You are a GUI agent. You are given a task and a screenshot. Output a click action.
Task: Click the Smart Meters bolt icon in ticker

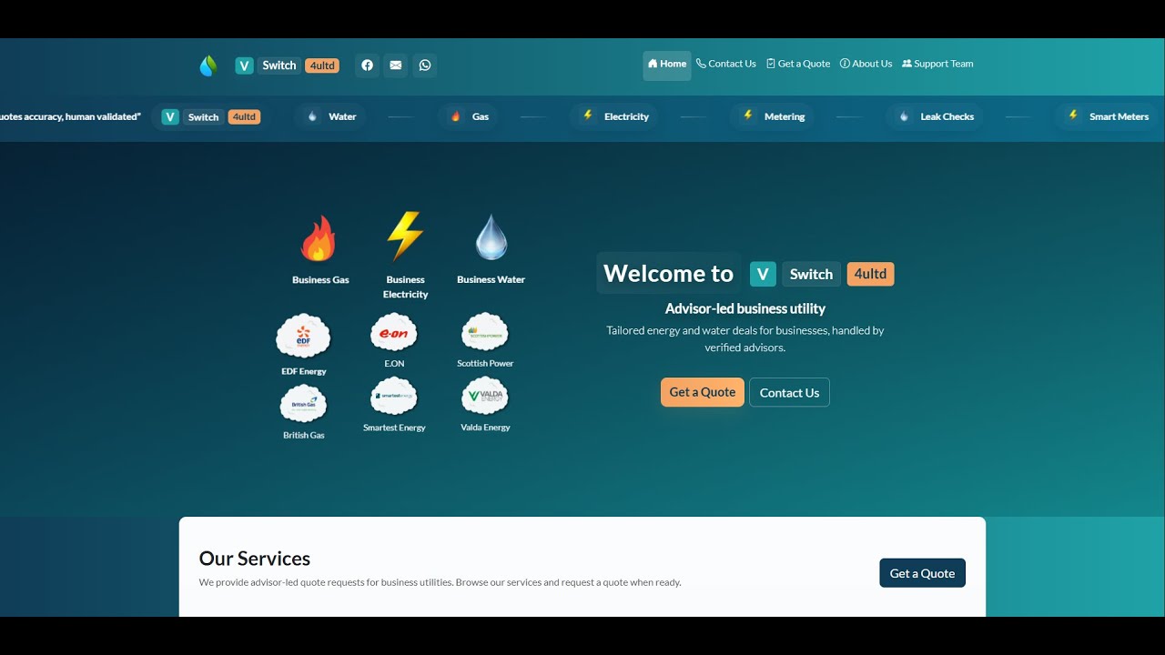(x=1073, y=116)
